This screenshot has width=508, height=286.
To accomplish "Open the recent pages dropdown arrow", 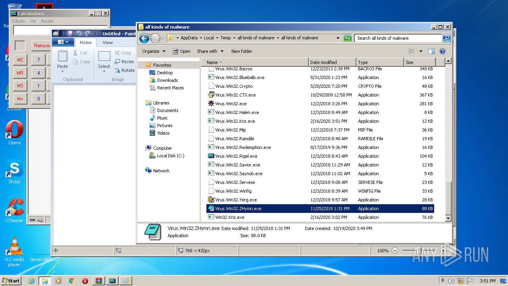I will coord(163,39).
